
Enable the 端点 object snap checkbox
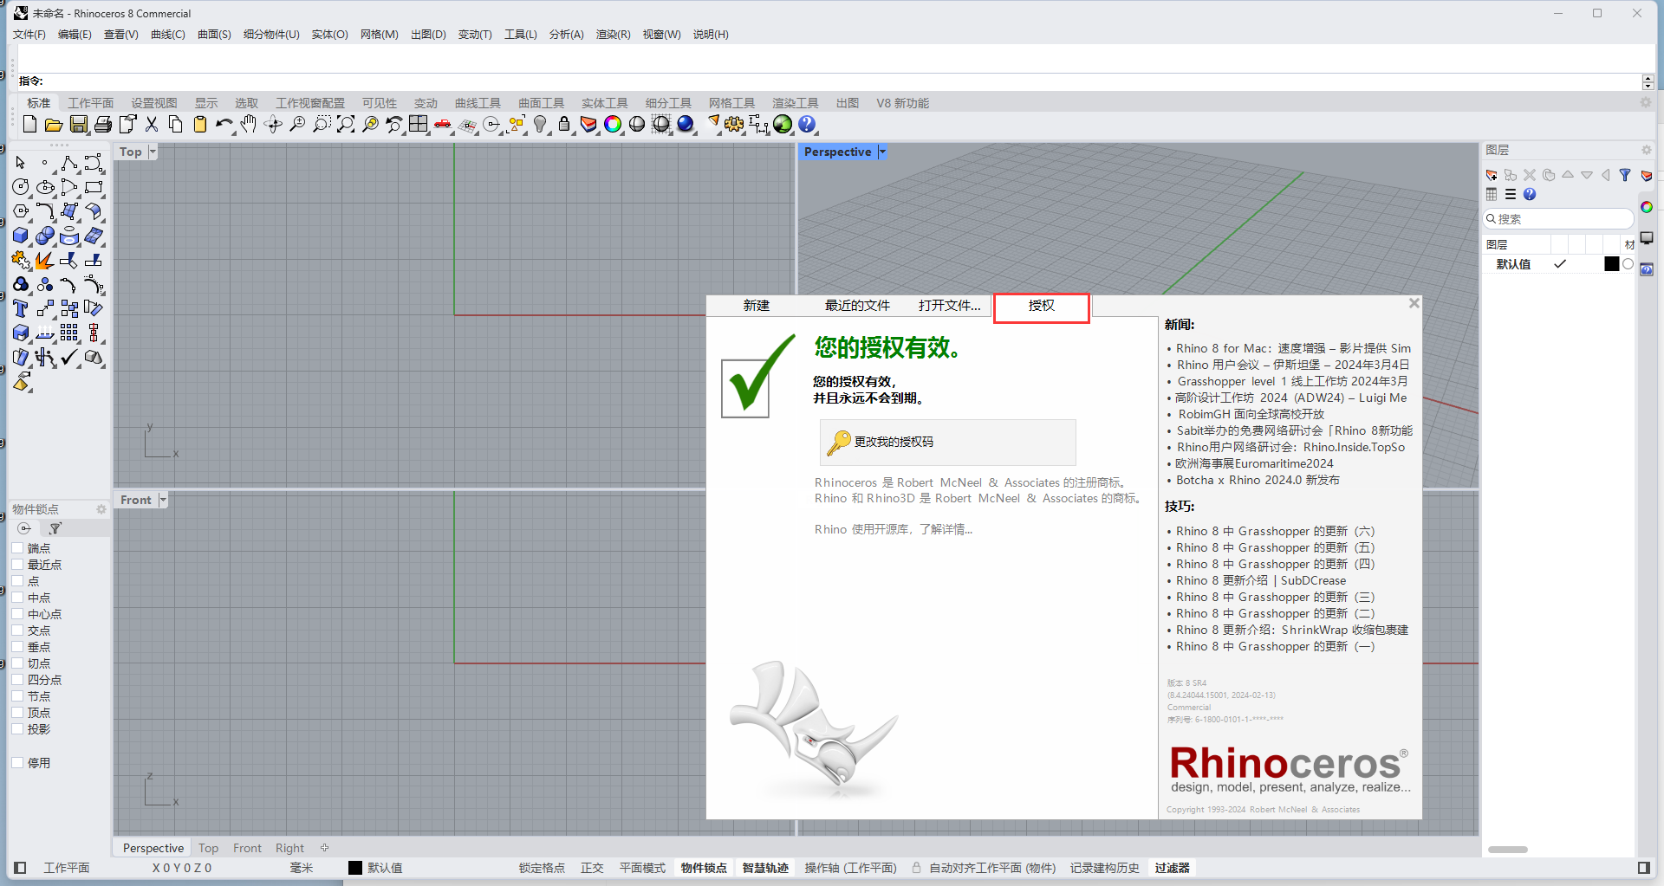coord(17,548)
